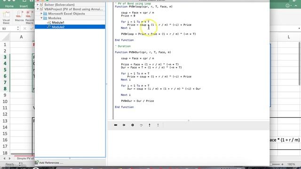This screenshot has width=301, height=169.
Task: Switch to the Insert ribbon tab
Action: coord(24,6)
